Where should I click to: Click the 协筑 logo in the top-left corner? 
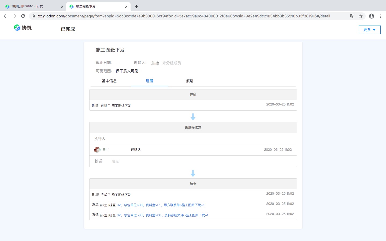pos(23,28)
